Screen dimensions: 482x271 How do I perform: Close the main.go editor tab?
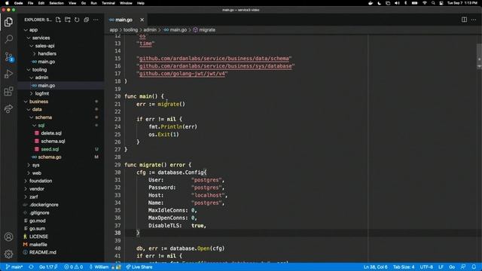tap(142, 20)
